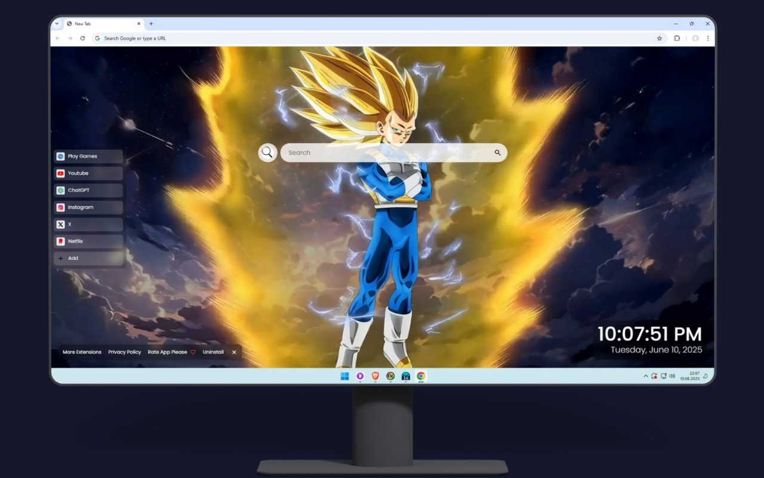Viewport: 764px width, 478px height.
Task: Click Rate App Please
Action: [x=168, y=352]
